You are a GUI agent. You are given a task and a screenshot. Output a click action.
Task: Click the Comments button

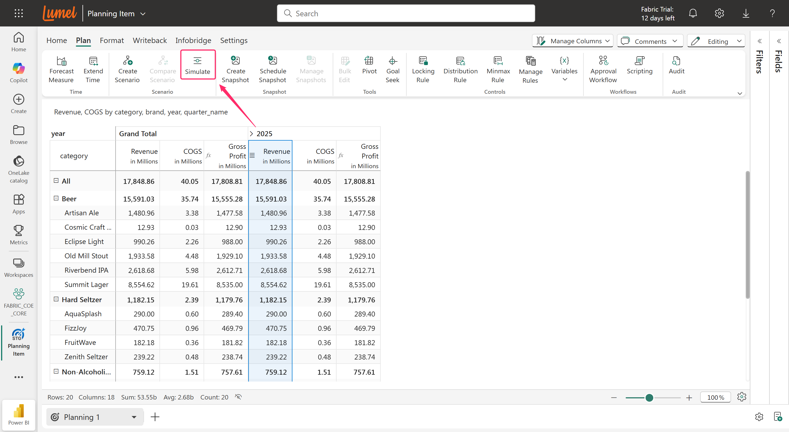[x=650, y=41]
